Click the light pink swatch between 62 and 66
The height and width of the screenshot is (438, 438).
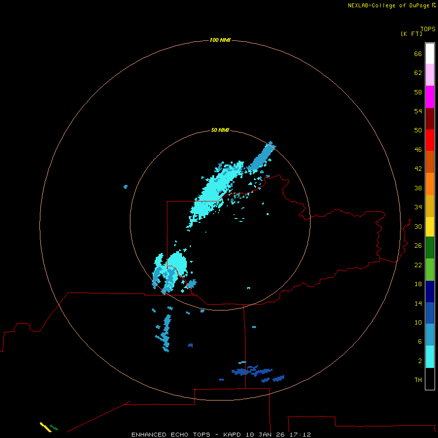430,74
